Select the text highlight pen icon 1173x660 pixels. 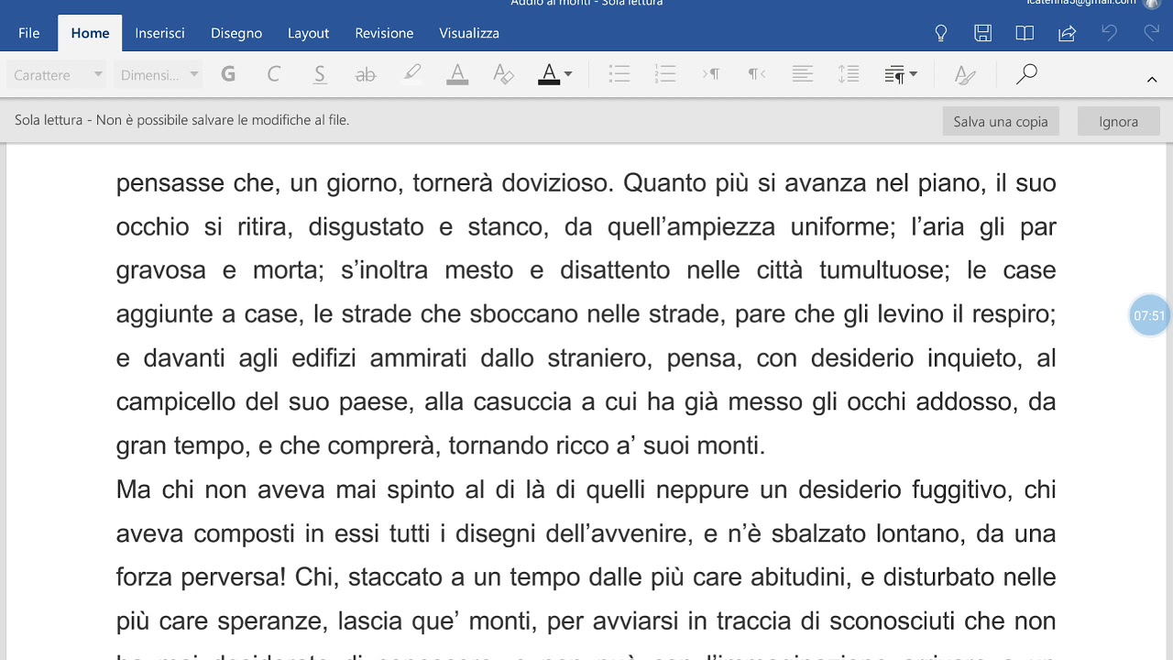[x=411, y=74]
